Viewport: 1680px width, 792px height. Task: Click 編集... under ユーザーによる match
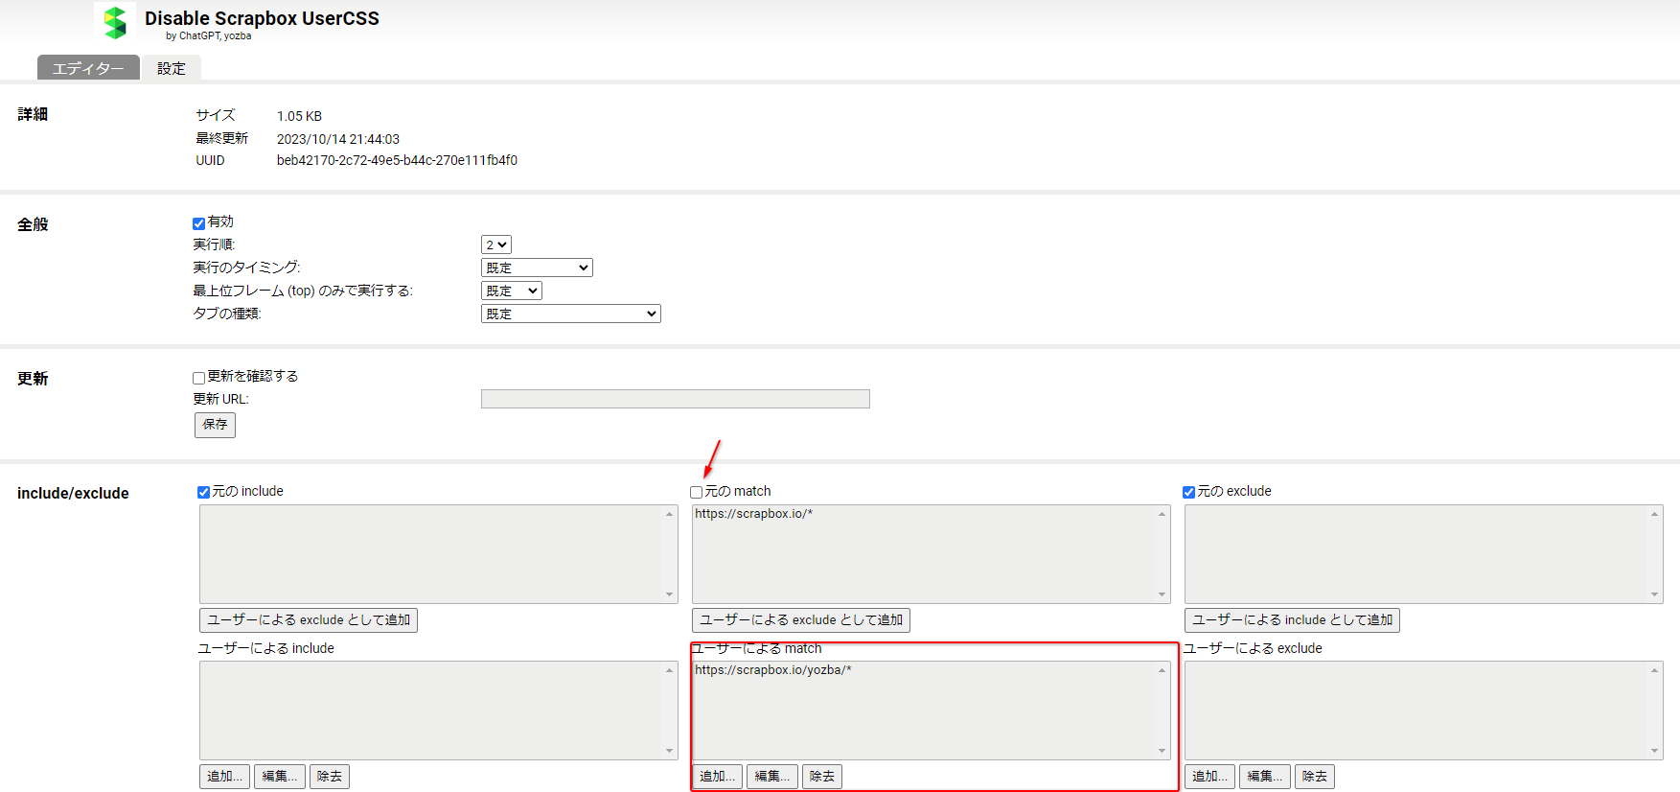coord(772,777)
